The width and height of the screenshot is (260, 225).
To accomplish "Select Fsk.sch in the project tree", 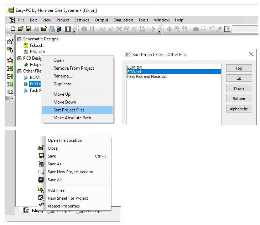I will [x=36, y=45].
